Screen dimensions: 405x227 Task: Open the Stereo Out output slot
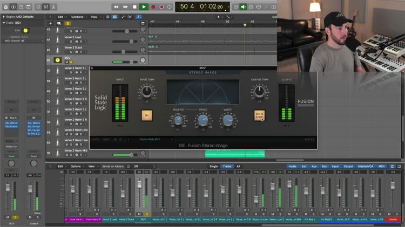tap(11, 146)
